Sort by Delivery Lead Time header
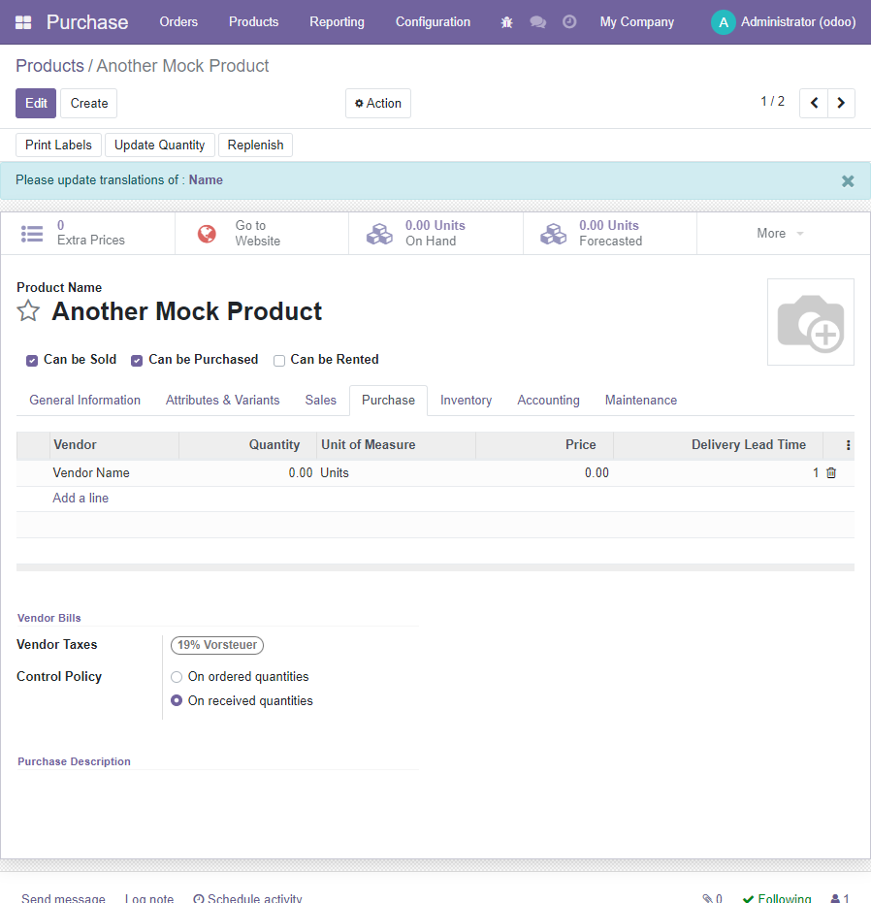Screen dimensions: 871x903 pyautogui.click(x=719, y=445)
